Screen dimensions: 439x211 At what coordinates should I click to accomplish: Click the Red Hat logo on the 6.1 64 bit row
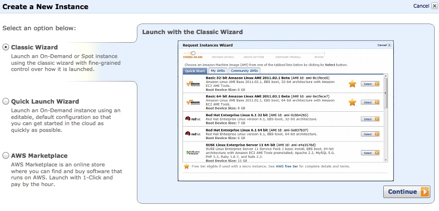pyautogui.click(x=193, y=134)
